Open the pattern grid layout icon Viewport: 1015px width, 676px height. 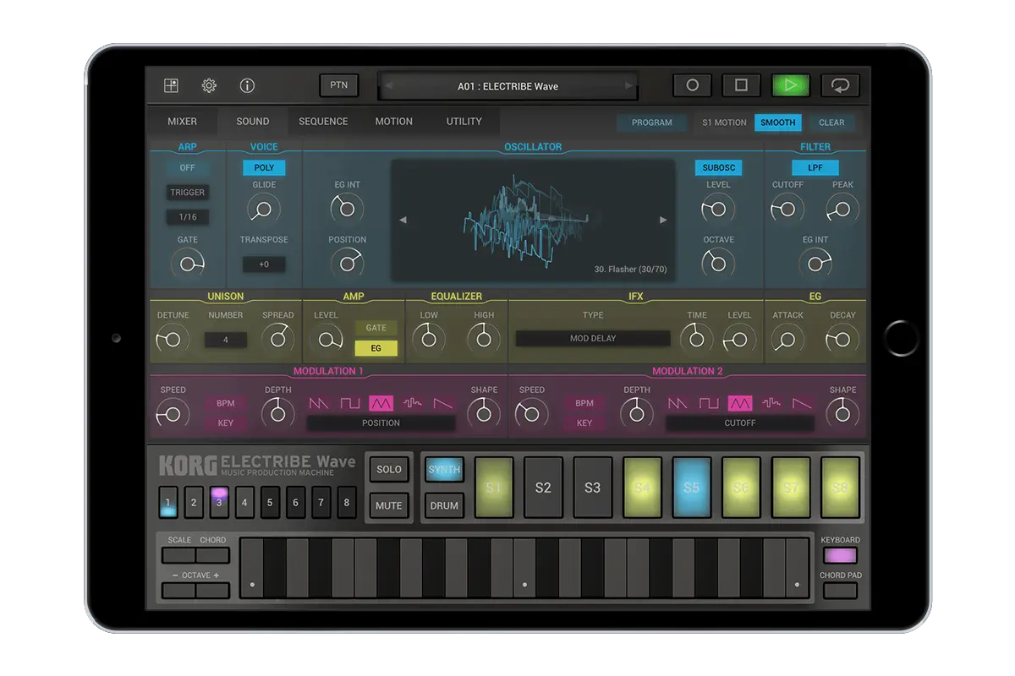[x=171, y=85]
